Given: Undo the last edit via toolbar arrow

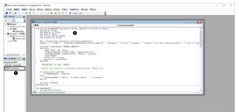Looking at the screenshot, I should tap(34, 13).
